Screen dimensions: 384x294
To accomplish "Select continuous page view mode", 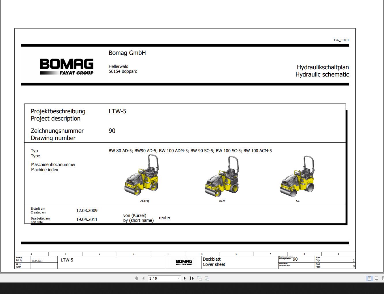I will point(377,278).
